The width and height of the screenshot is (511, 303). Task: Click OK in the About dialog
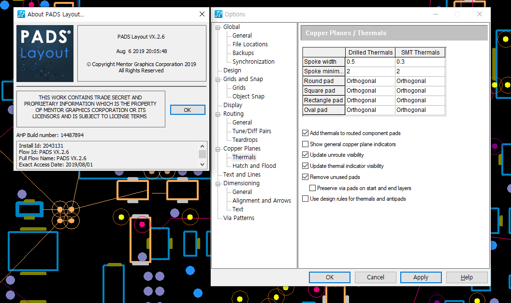click(x=187, y=110)
